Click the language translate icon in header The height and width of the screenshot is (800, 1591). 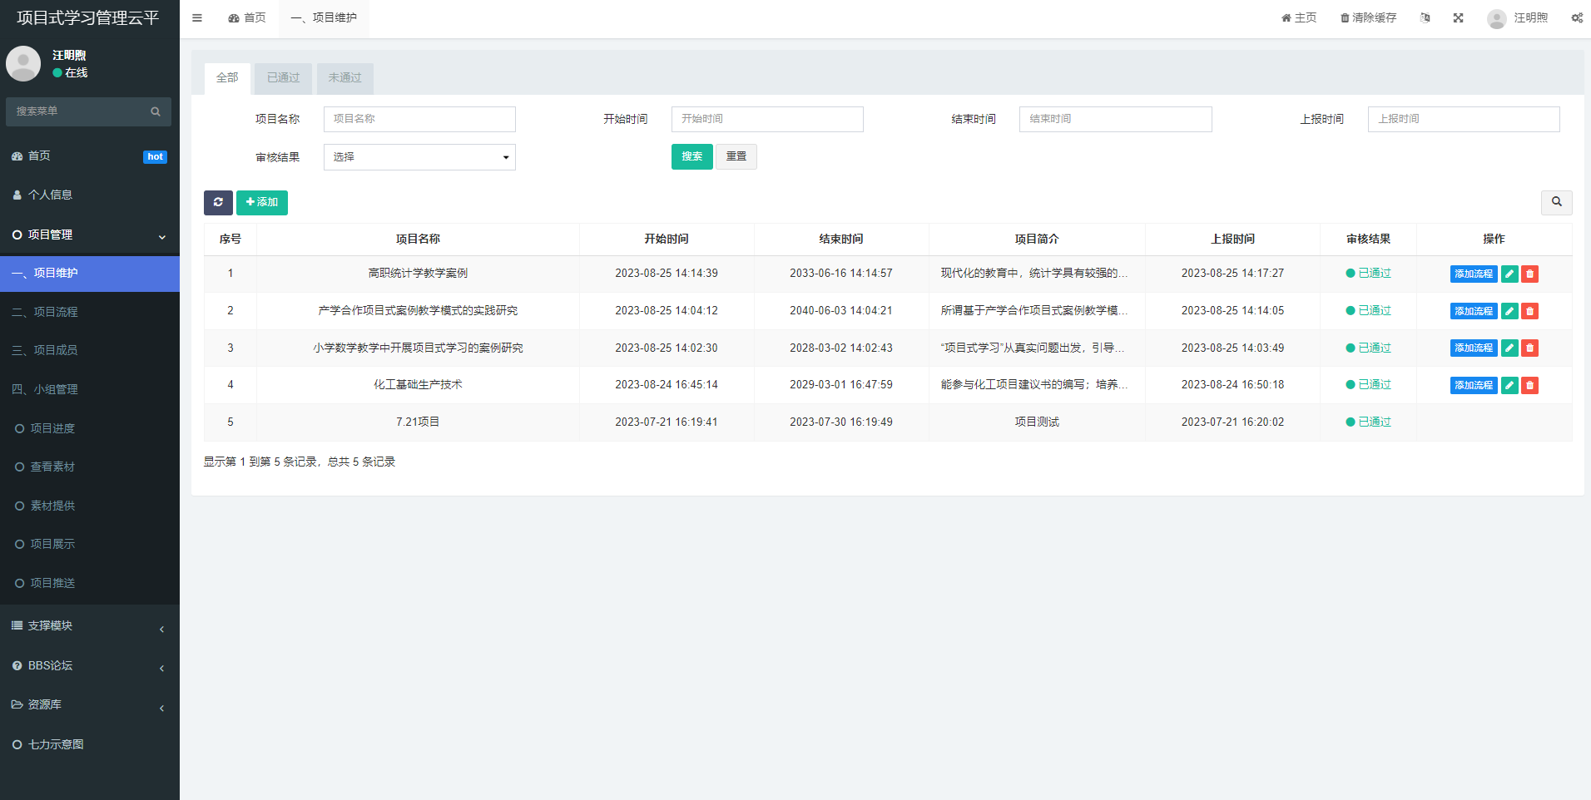(x=1425, y=17)
